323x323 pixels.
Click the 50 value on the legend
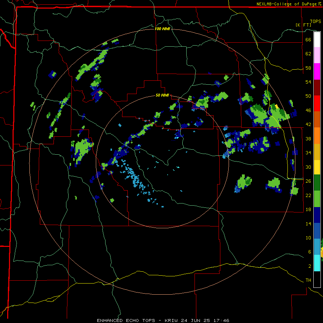(308, 96)
